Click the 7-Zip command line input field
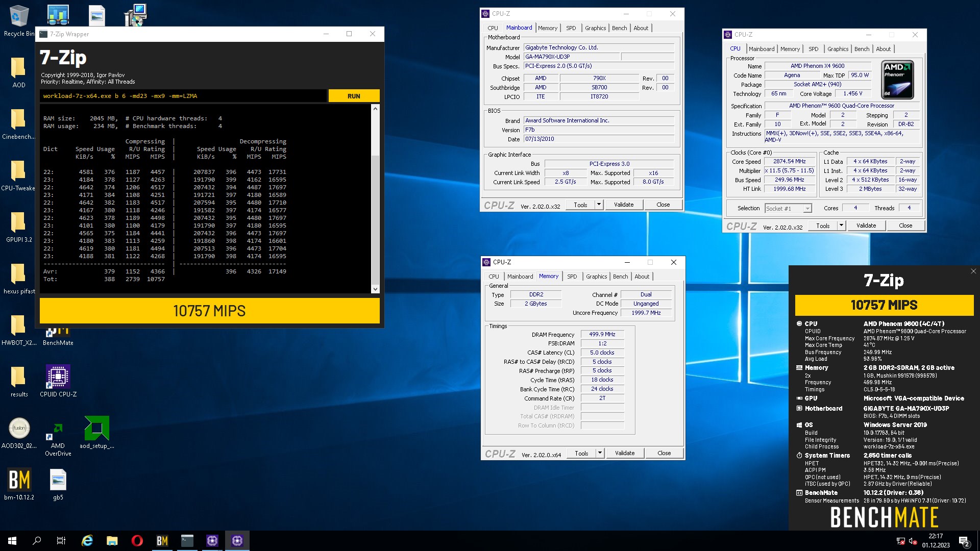The height and width of the screenshot is (551, 980). pyautogui.click(x=183, y=96)
